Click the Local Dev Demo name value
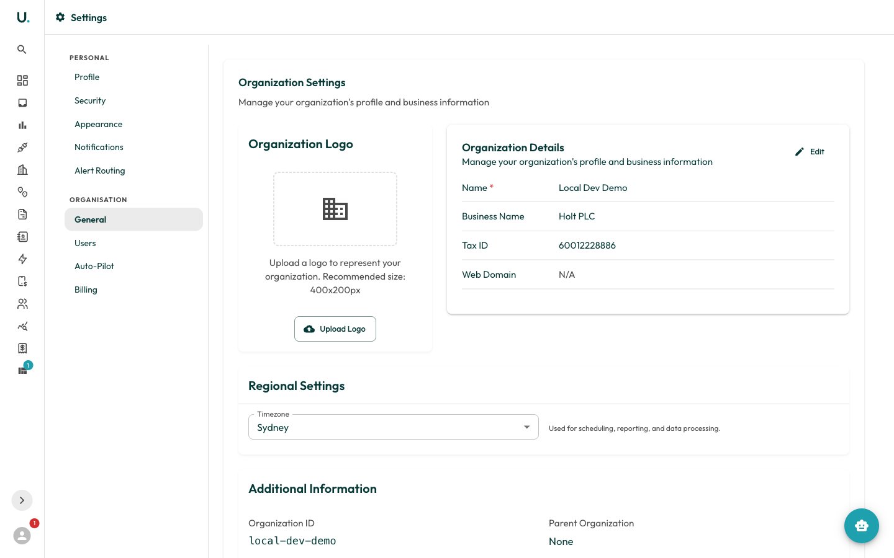The width and height of the screenshot is (894, 558). [593, 188]
